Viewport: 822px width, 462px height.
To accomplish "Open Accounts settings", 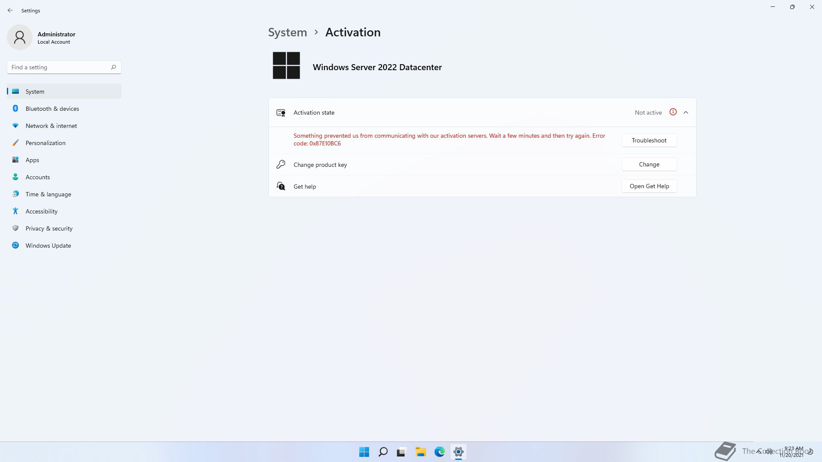I will 64,177.
